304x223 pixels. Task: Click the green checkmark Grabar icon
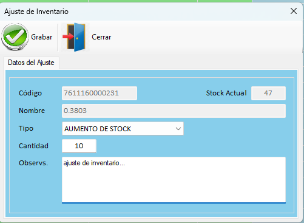(x=15, y=37)
